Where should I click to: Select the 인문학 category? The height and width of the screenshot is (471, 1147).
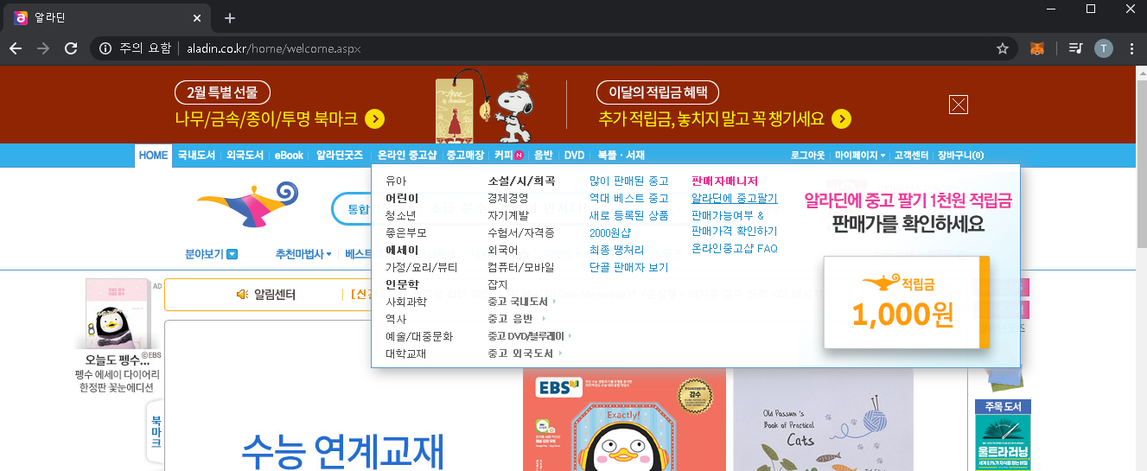[x=402, y=284]
